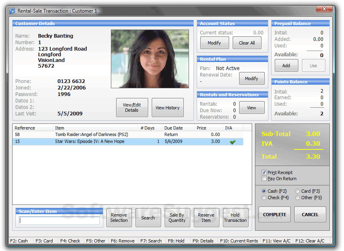Click the Scan/Enter Item input field

point(59,221)
